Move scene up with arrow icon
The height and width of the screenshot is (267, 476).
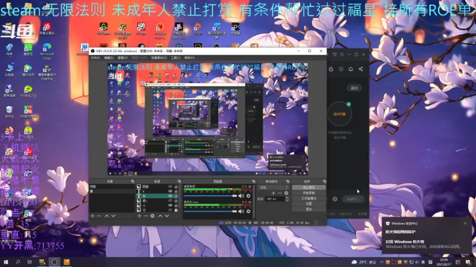pos(107,216)
